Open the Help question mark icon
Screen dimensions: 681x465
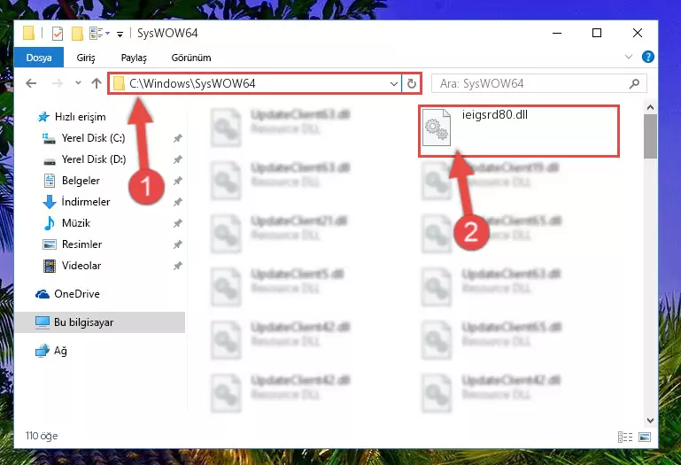(647, 57)
